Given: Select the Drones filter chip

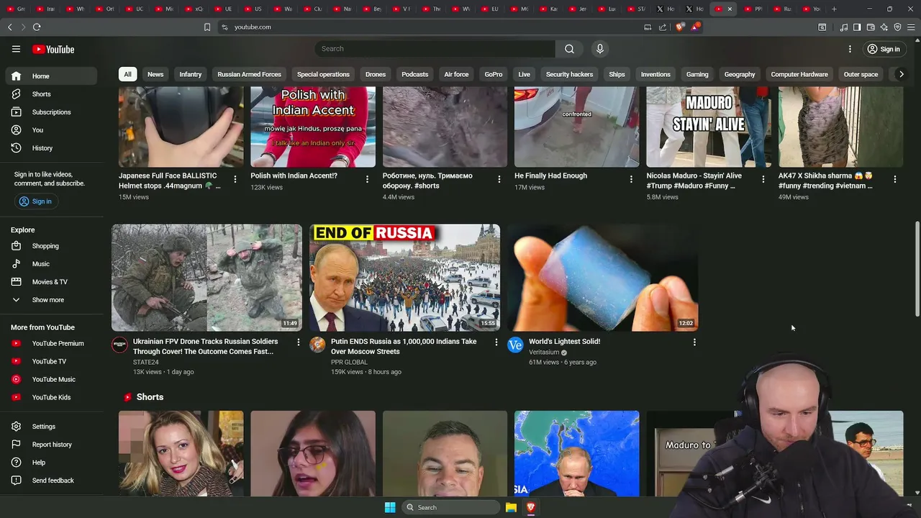Looking at the screenshot, I should pyautogui.click(x=376, y=74).
